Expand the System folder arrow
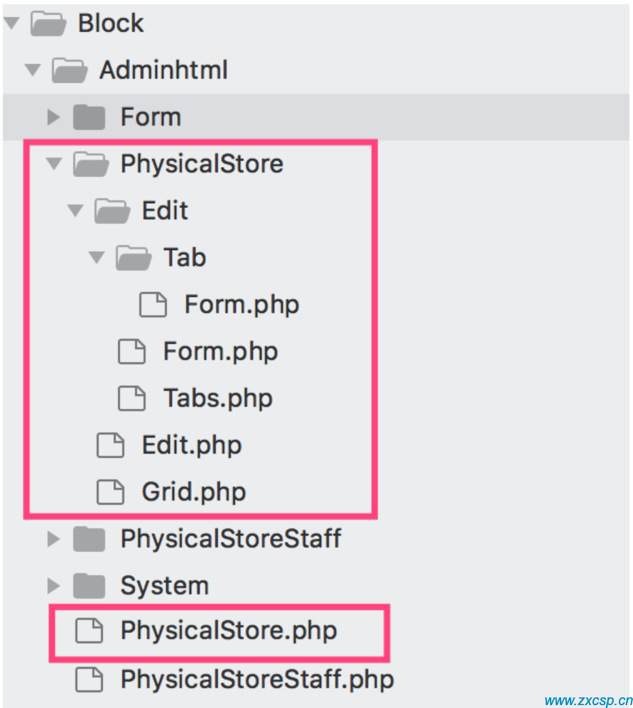The width and height of the screenshot is (633, 708). [x=54, y=586]
